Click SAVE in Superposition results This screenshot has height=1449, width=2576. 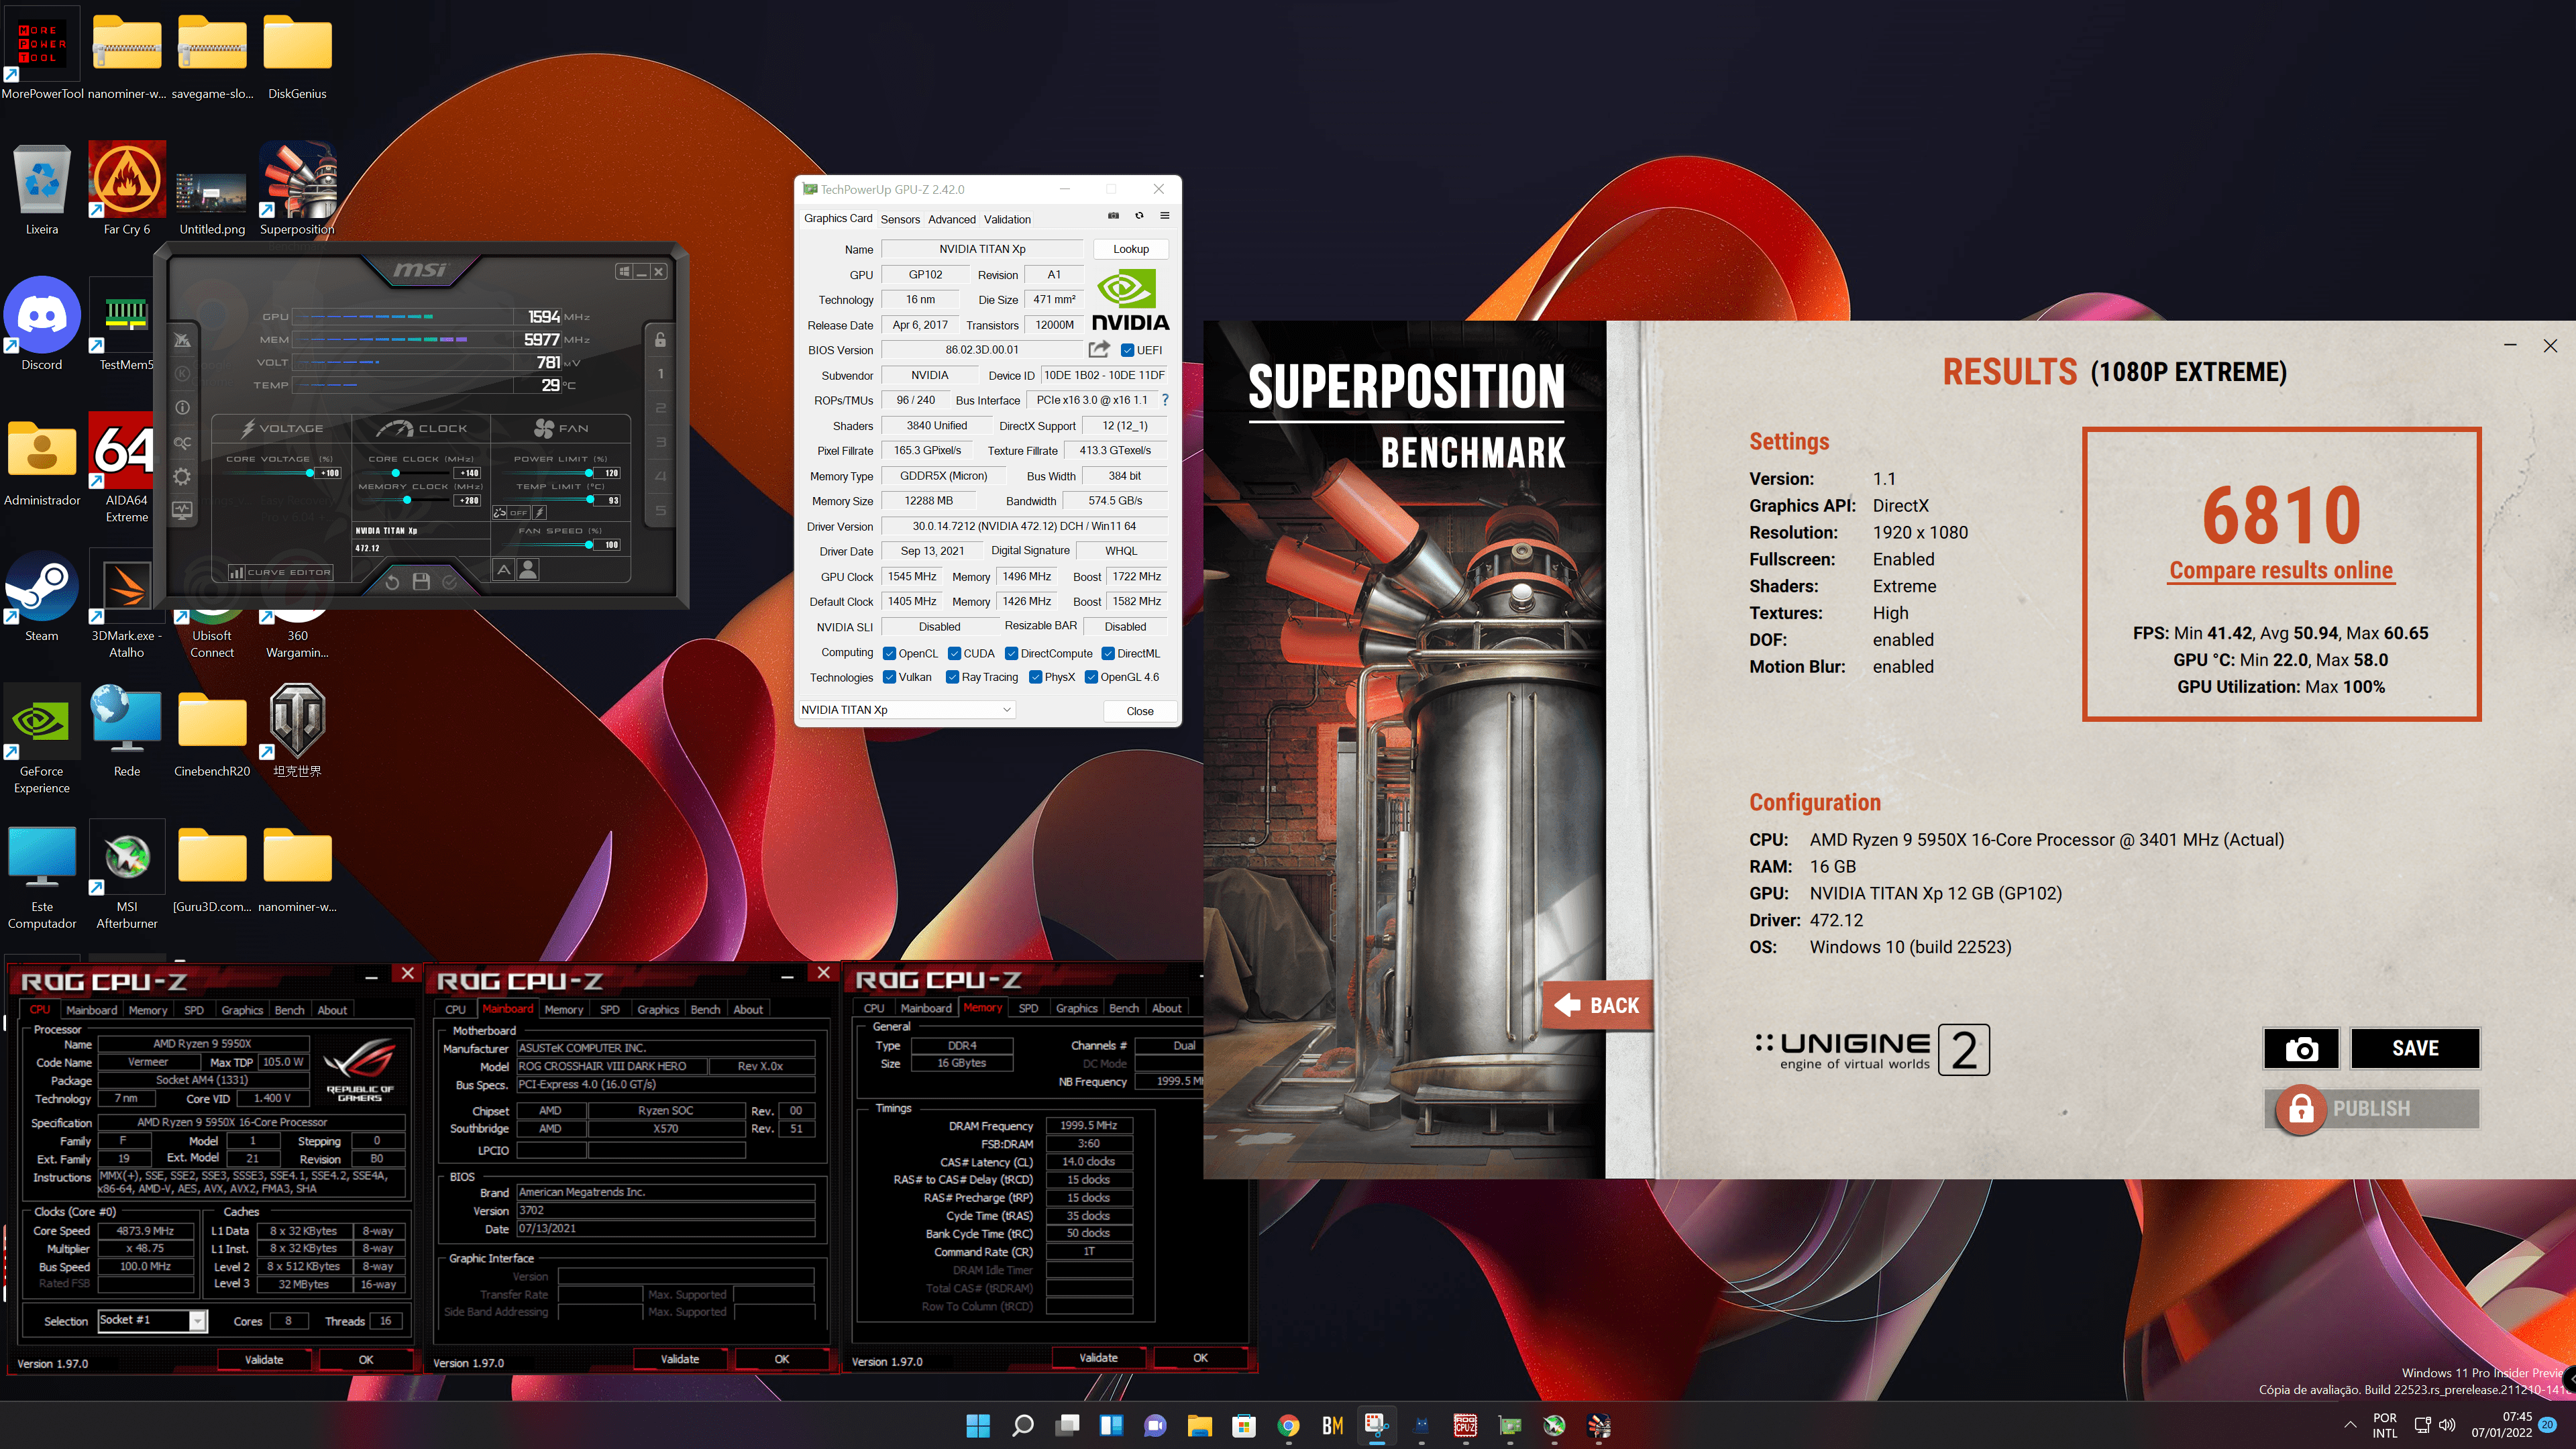tap(2415, 1049)
